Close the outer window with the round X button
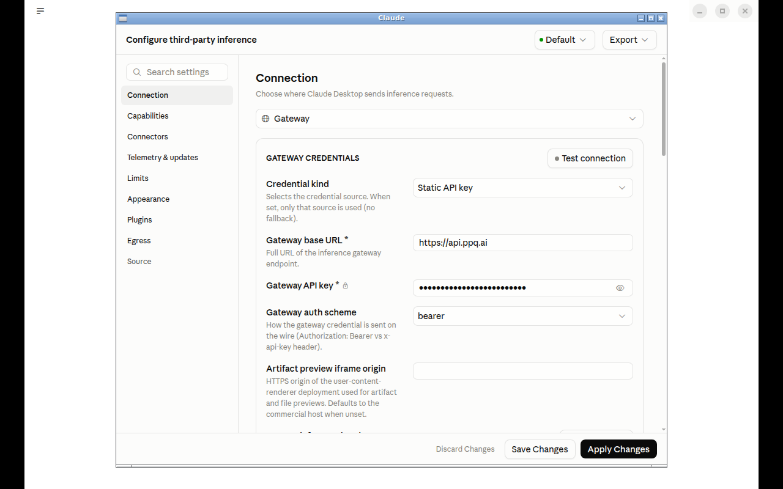This screenshot has height=489, width=783. [x=744, y=11]
